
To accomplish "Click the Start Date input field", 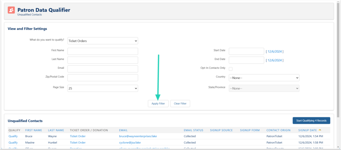I will pos(246,51).
